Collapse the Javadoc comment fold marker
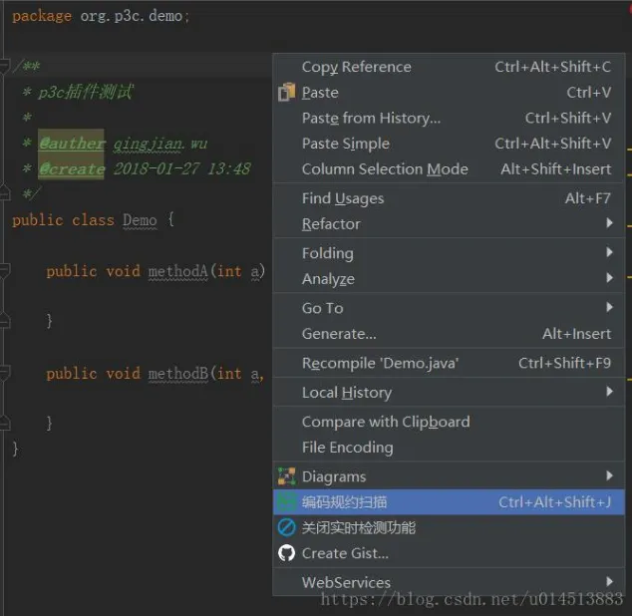The image size is (632, 616). 5,67
